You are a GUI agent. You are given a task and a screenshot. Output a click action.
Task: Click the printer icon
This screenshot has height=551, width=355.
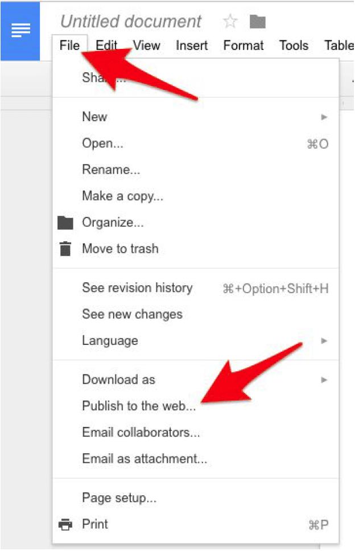66,524
